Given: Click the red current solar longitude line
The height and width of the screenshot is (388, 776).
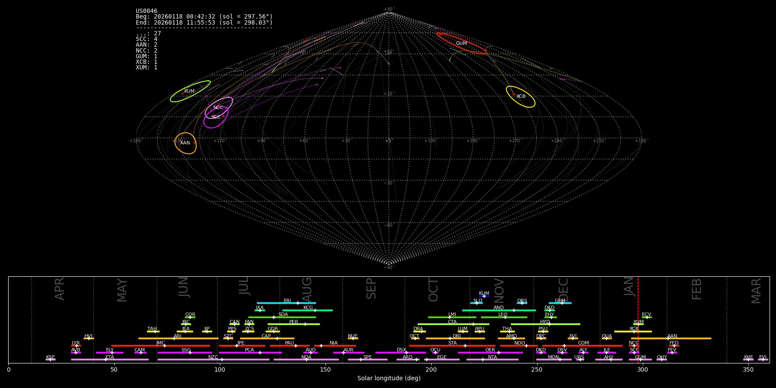Looking at the screenshot, I should point(638,319).
